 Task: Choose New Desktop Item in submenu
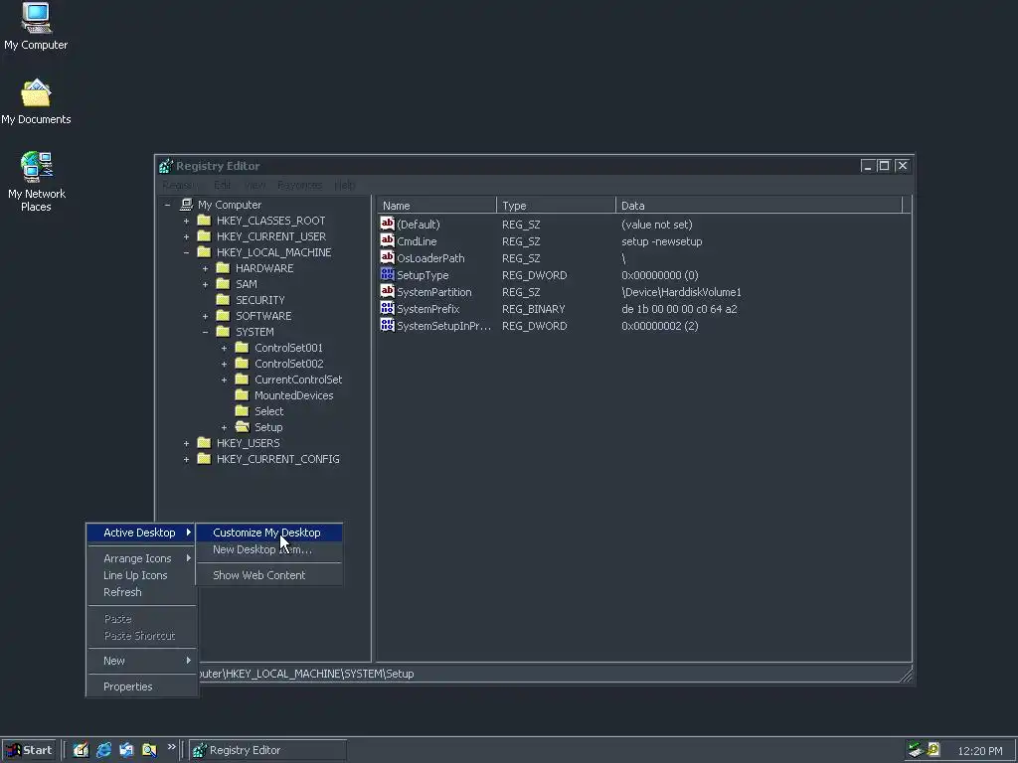268,548
